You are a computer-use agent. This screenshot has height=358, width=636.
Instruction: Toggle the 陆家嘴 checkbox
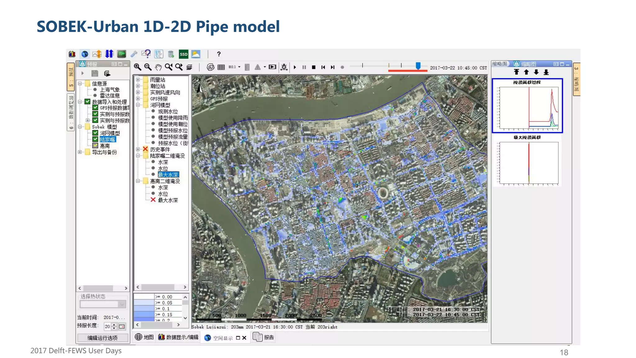95,139
